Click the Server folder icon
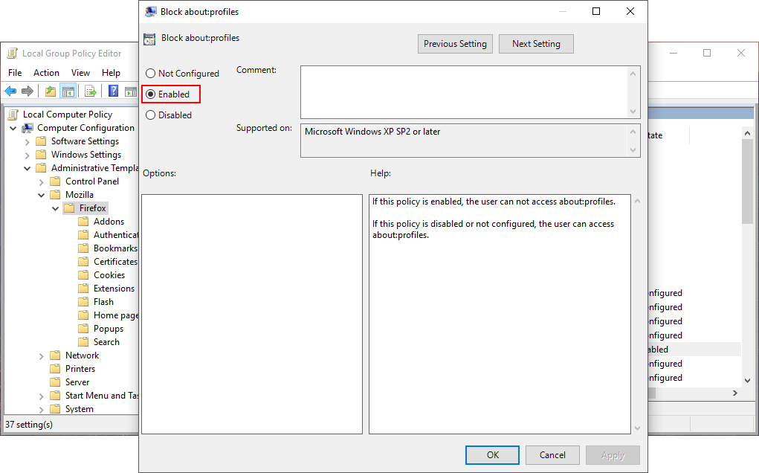The image size is (759, 473). click(55, 382)
